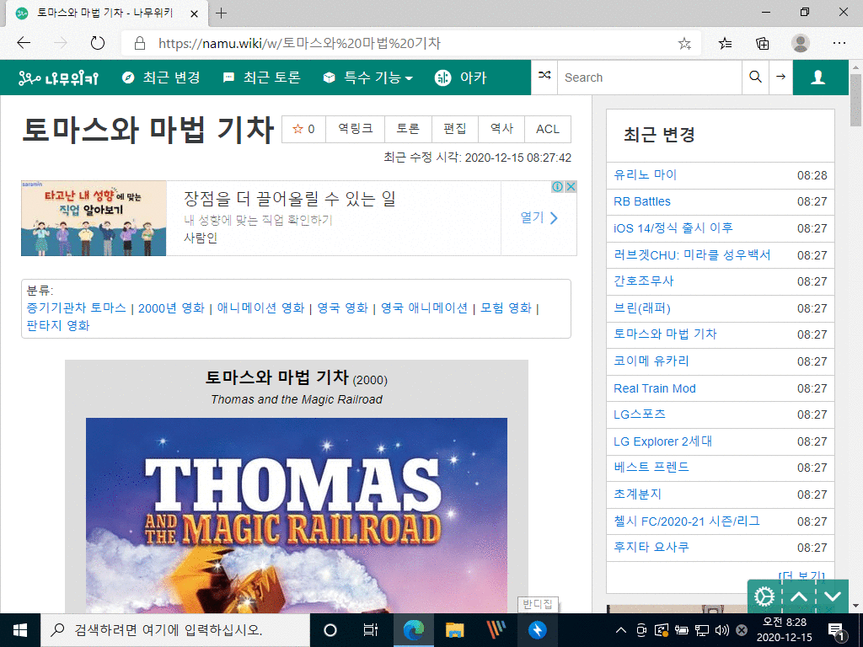Open the ACL tab
The width and height of the screenshot is (863, 647).
(x=548, y=129)
